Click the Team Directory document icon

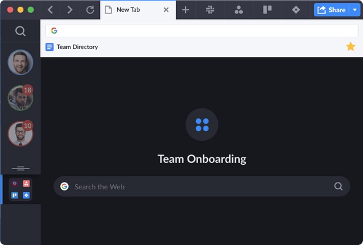point(50,47)
